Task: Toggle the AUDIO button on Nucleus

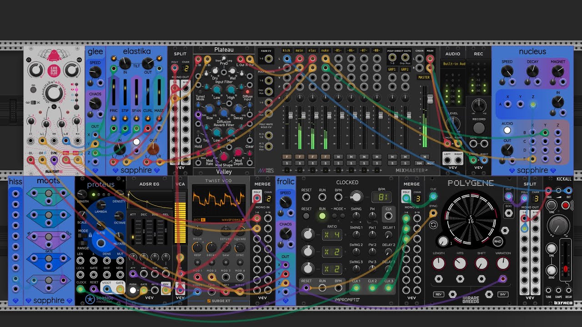Action: 507,130
